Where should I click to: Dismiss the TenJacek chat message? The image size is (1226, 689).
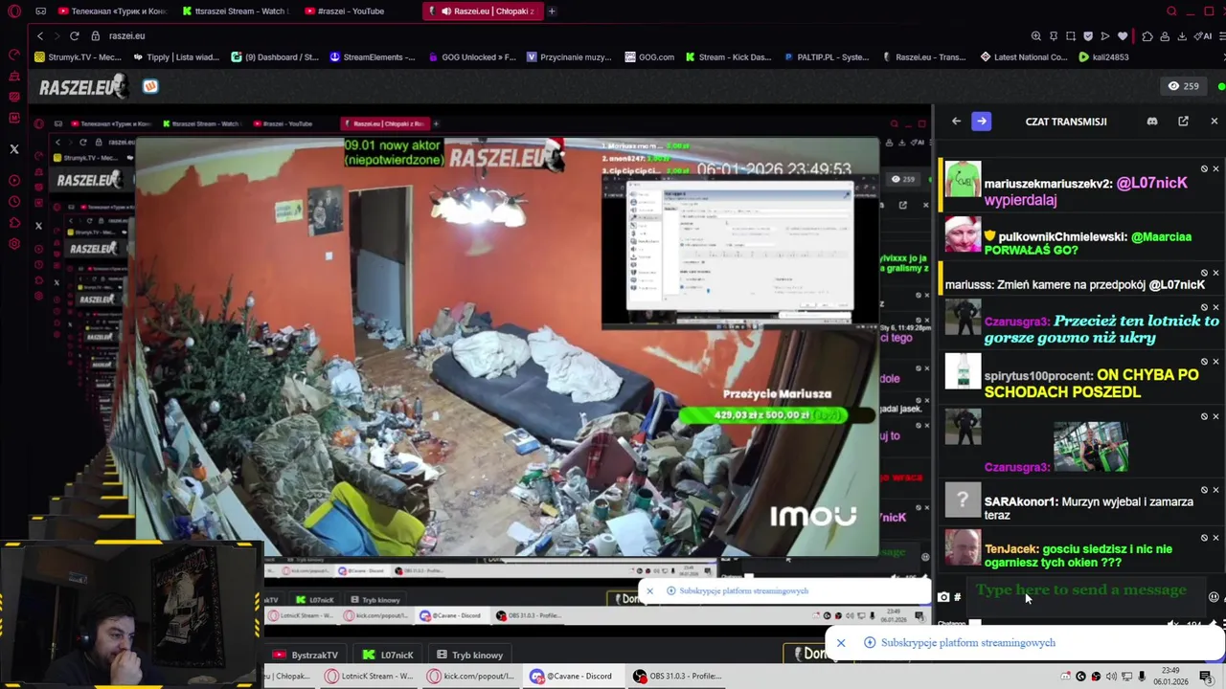pos(1215,538)
